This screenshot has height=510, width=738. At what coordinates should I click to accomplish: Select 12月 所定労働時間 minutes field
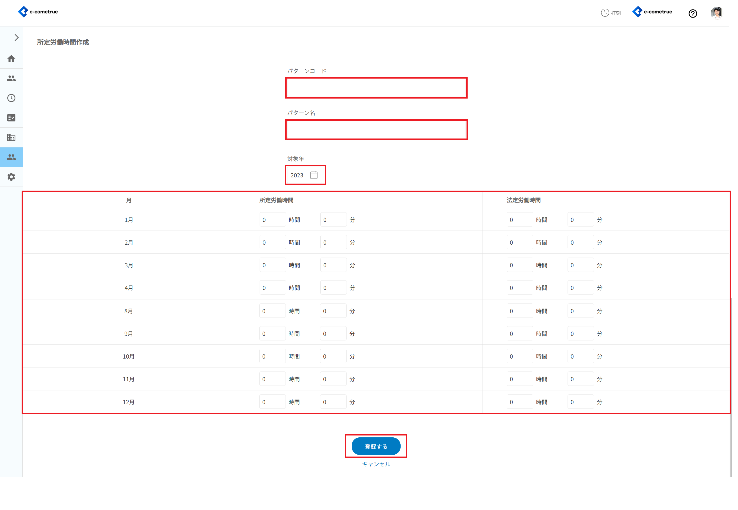pos(333,402)
